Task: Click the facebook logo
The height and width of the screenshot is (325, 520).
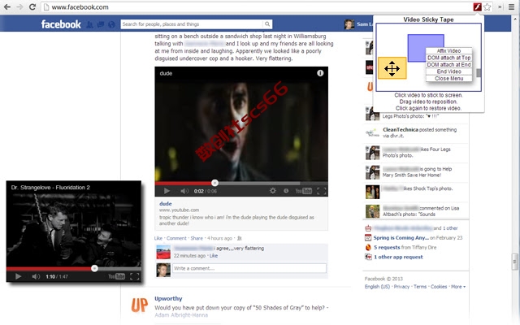Action: tap(61, 24)
